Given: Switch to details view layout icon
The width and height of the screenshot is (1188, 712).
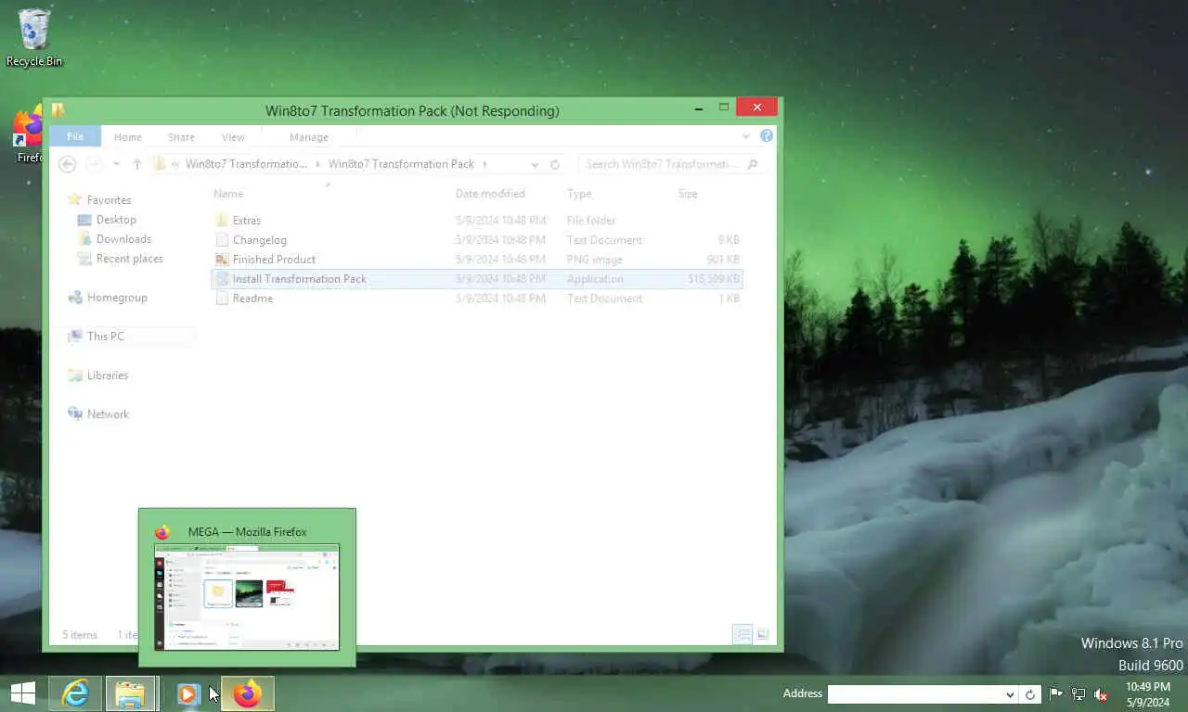Looking at the screenshot, I should (x=742, y=634).
